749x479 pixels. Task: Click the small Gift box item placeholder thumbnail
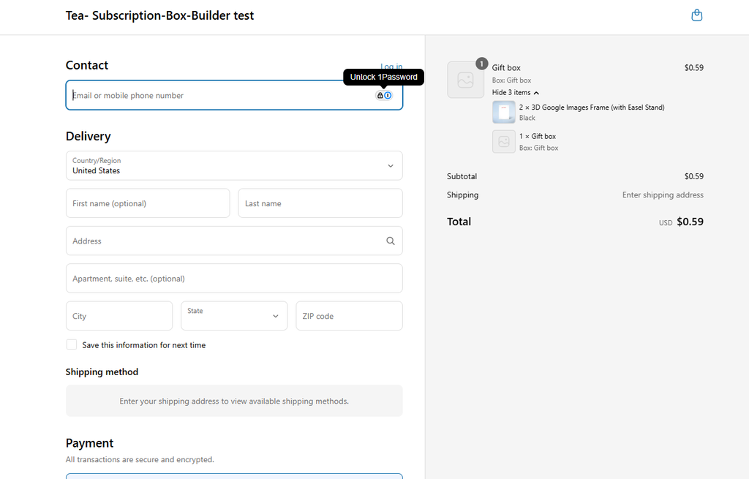503,141
